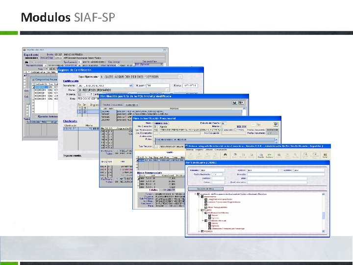Open the Registro menu
The image size is (353, 265).
pos(199,150)
